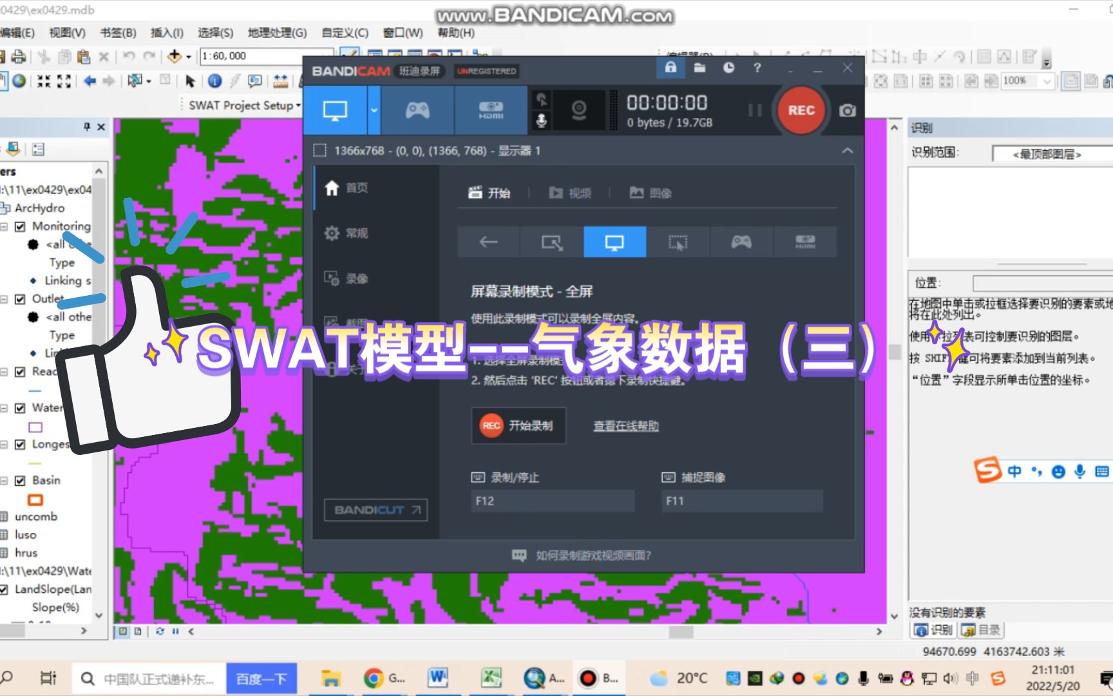Open the Add Data dropdown arrow
This screenshot has height=696, width=1113.
(189, 57)
